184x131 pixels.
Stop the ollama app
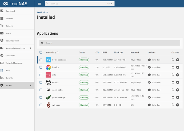click(178, 82)
